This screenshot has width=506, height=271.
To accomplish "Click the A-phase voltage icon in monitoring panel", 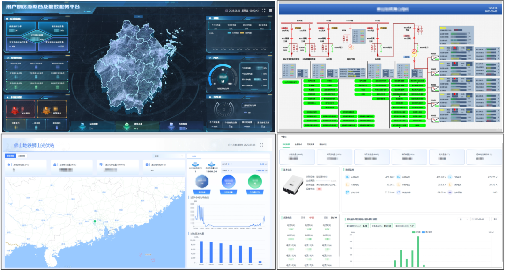I will coord(347,177).
